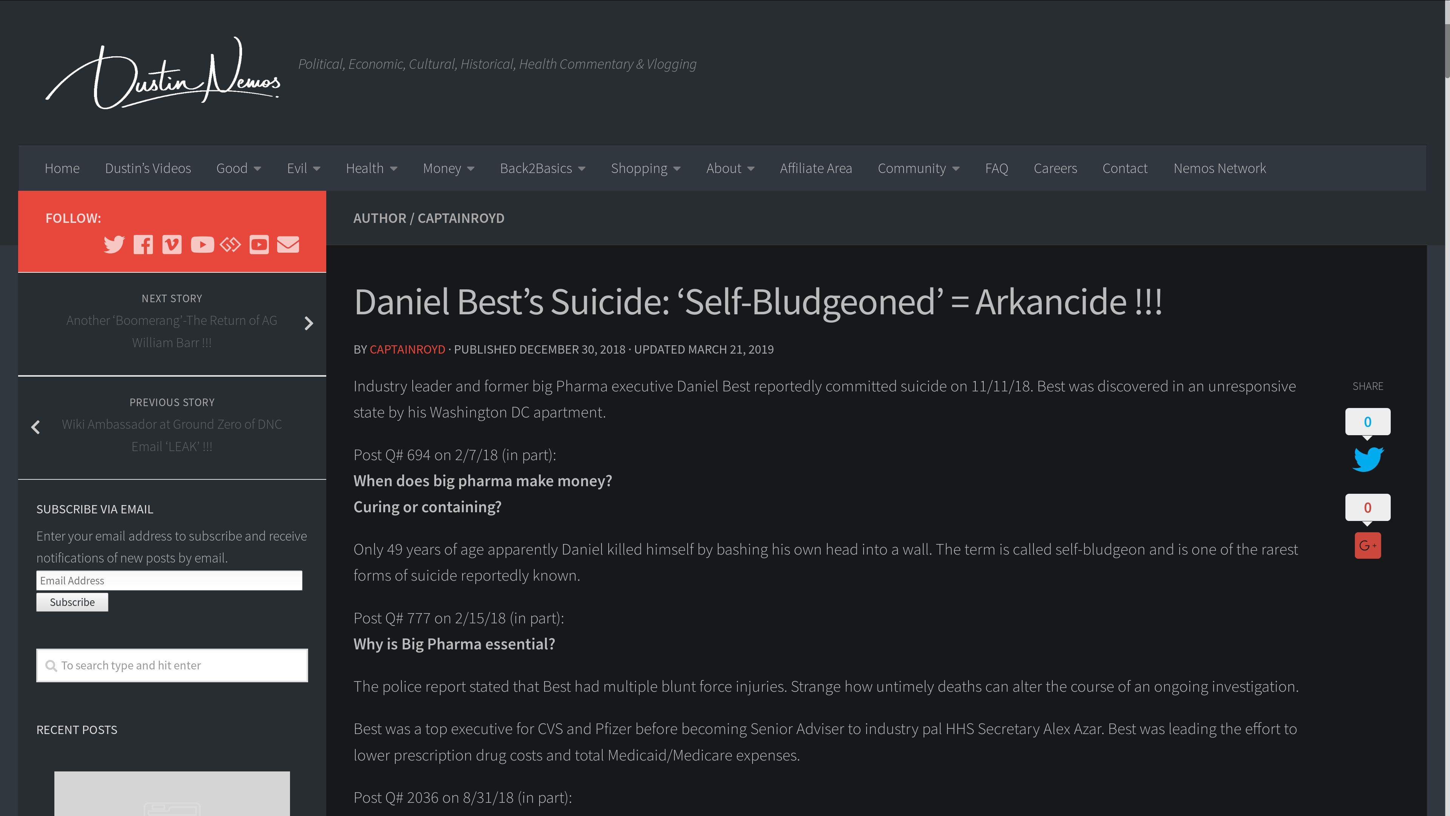Click 'Why is Big Pharma essential?' text

tap(454, 644)
